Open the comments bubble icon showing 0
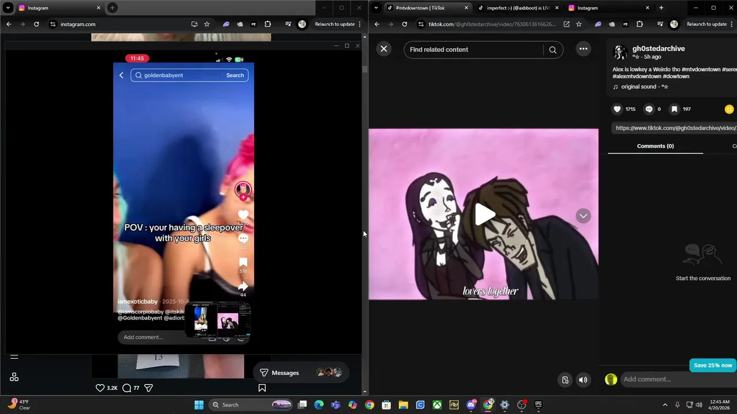 (649, 109)
